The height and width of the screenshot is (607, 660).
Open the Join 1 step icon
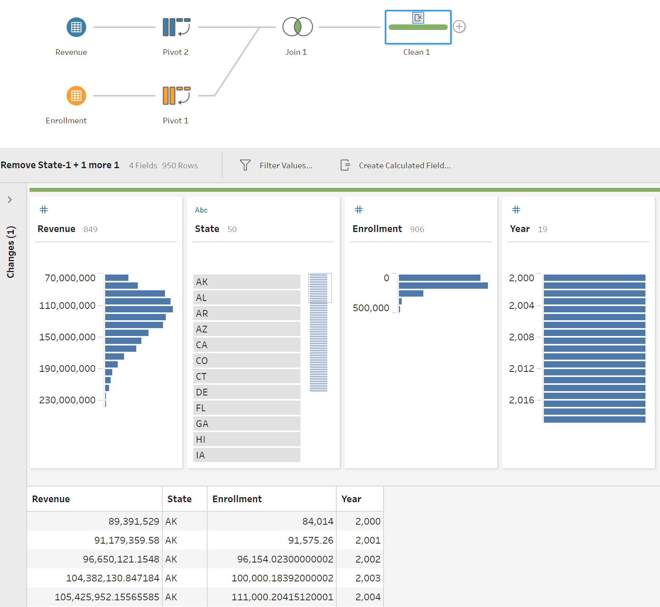point(298,27)
